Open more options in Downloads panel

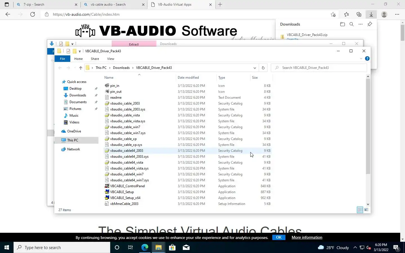361,24
